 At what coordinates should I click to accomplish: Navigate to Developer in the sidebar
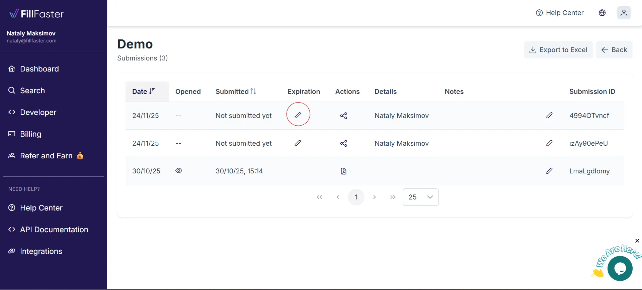pyautogui.click(x=38, y=112)
